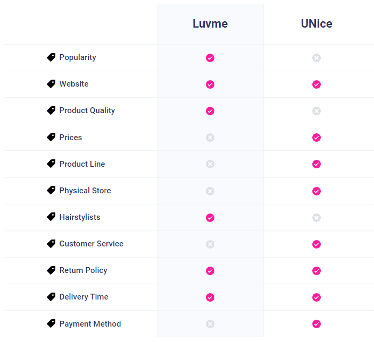Click the Customer Service row label
This screenshot has width=374, height=342.
coord(92,244)
